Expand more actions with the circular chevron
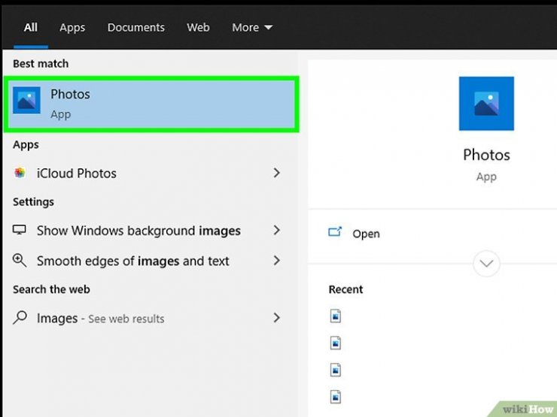This screenshot has height=417, width=557. click(x=486, y=264)
